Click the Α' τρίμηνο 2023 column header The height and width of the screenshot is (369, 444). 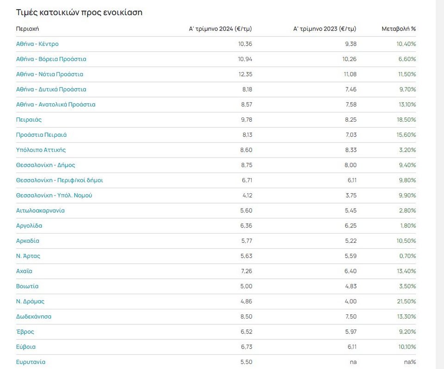click(x=325, y=29)
